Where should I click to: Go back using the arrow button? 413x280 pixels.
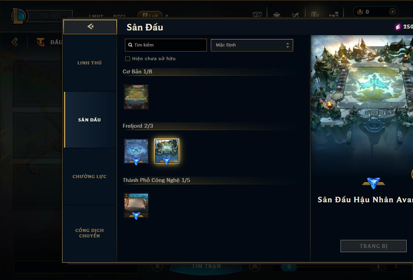pos(90,27)
